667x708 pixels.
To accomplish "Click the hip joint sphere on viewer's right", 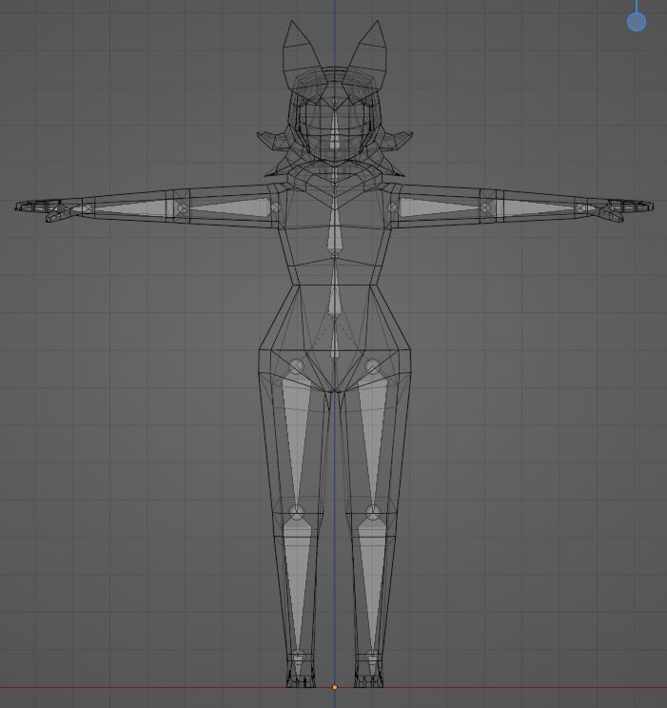I will pyautogui.click(x=373, y=366).
